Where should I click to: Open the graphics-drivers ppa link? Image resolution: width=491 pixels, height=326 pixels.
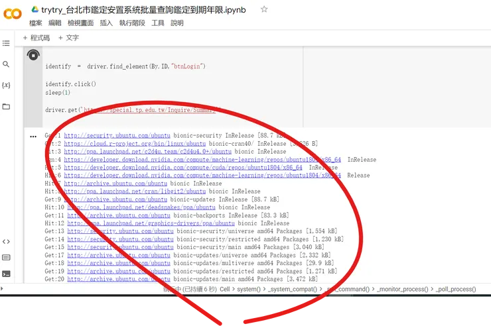pos(151,223)
